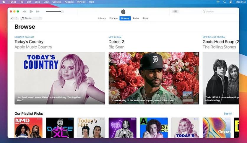The height and width of the screenshot is (143, 247).
Task: Open the Goats Head Soup title
Action: coord(221,42)
